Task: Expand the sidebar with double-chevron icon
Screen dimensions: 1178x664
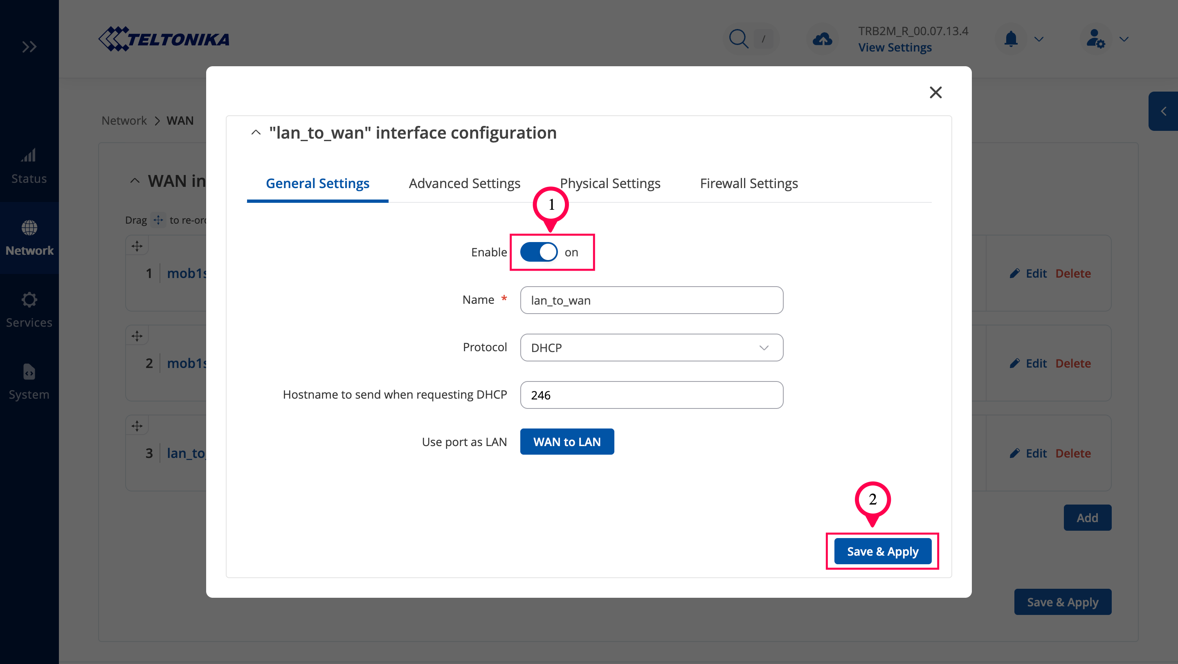Action: point(29,47)
